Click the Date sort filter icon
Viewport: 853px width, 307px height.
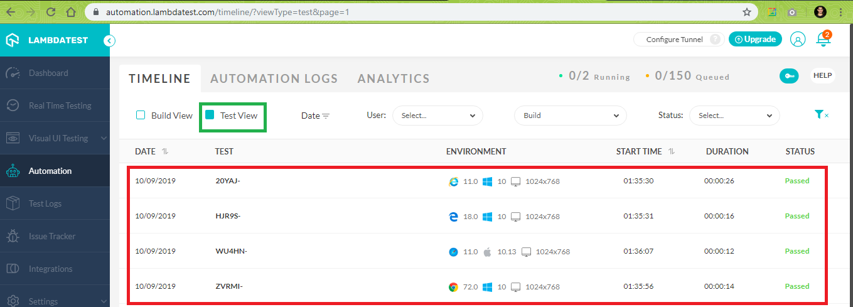point(325,116)
